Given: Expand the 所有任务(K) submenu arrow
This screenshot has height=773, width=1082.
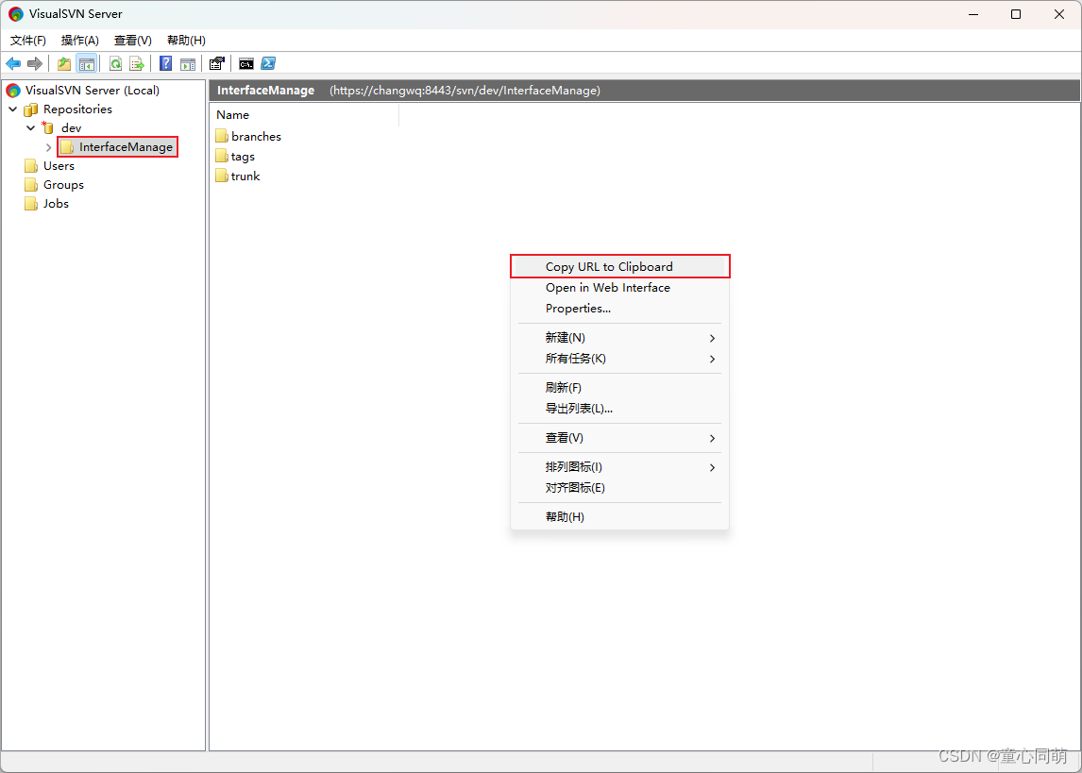Looking at the screenshot, I should 712,359.
